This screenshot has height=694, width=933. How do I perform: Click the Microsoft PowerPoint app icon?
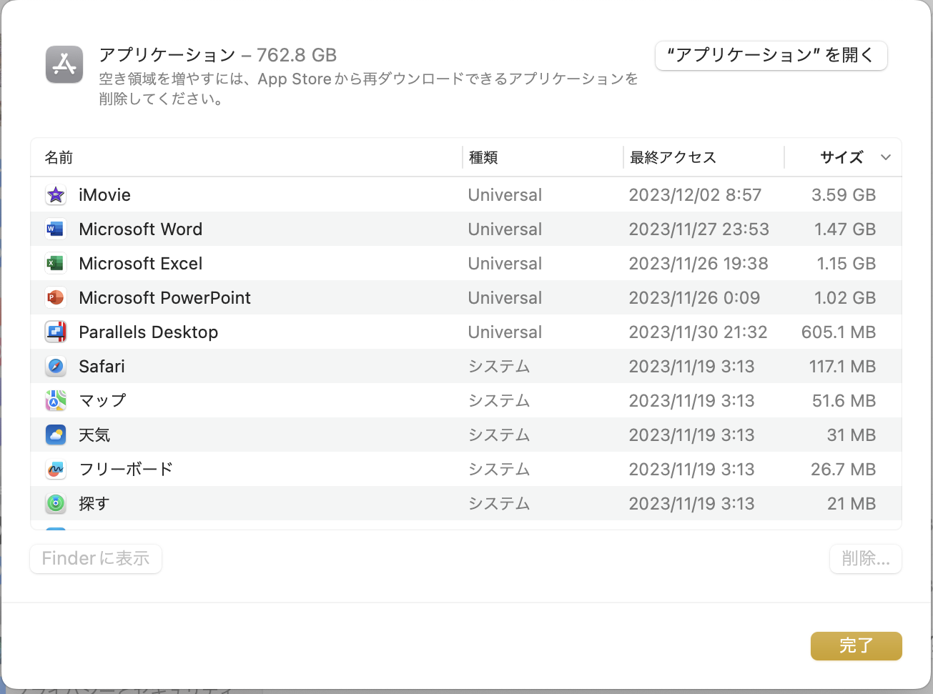pyautogui.click(x=56, y=297)
